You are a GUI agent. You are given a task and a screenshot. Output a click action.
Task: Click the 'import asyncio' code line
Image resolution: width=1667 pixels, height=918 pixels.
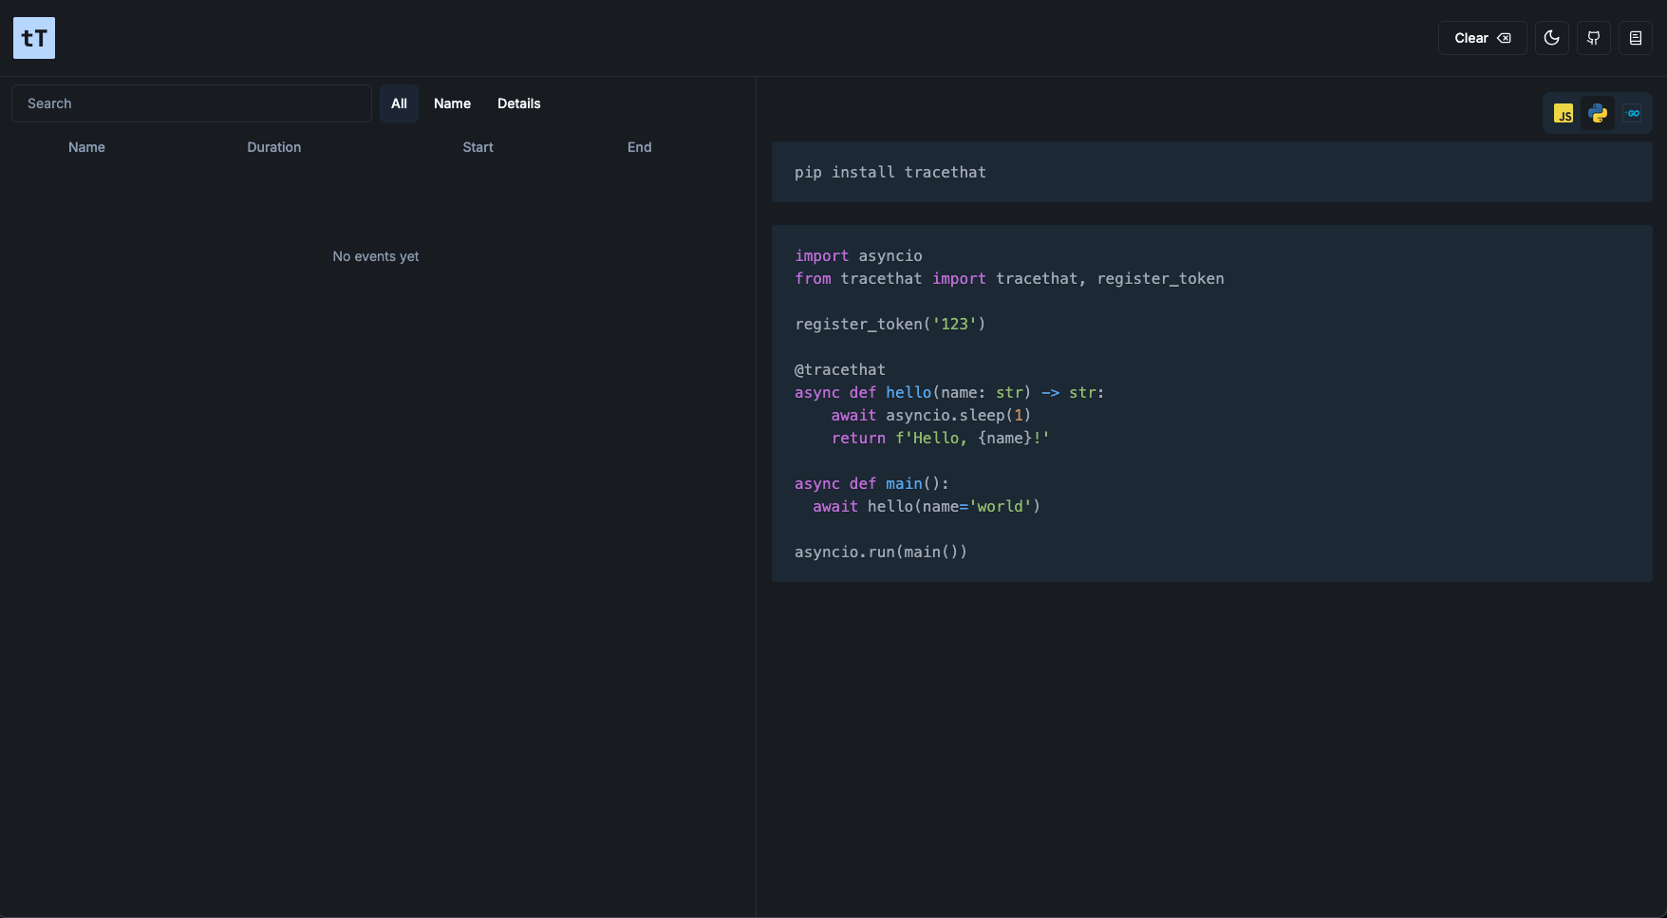(x=858, y=255)
